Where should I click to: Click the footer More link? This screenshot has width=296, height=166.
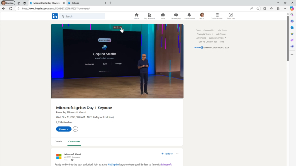(222, 42)
